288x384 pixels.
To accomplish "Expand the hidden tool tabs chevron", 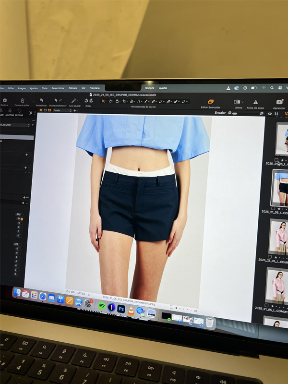I will pyautogui.click(x=30, y=113).
